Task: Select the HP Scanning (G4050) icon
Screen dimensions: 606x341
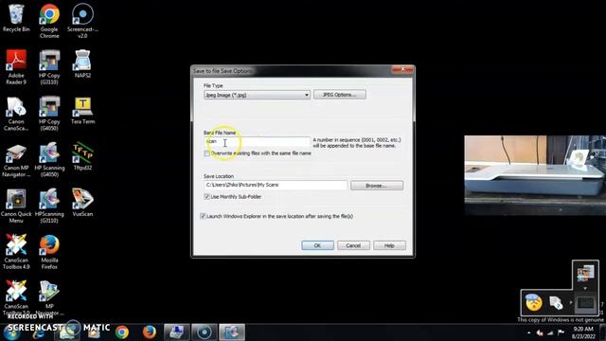Action: pos(49,160)
